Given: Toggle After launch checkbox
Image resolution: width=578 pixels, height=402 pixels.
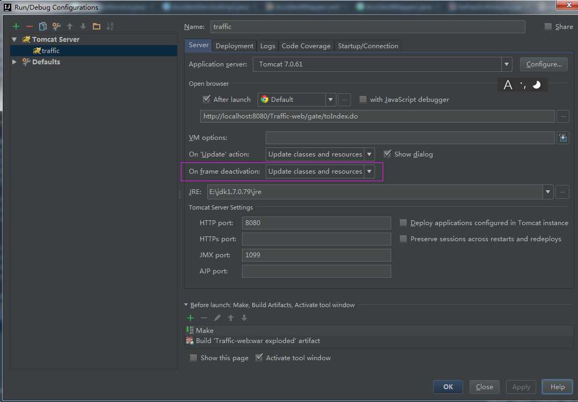Looking at the screenshot, I should [x=207, y=99].
